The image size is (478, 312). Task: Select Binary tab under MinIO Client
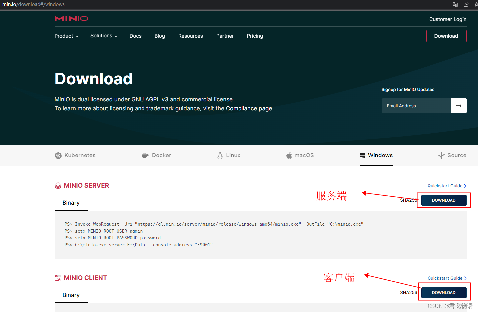point(71,295)
